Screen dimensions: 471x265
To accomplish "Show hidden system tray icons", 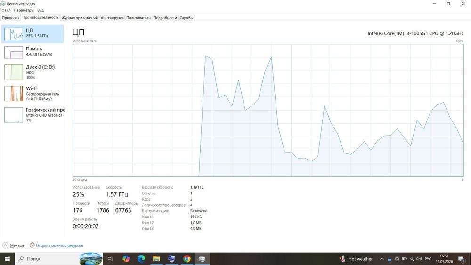I will [382, 259].
